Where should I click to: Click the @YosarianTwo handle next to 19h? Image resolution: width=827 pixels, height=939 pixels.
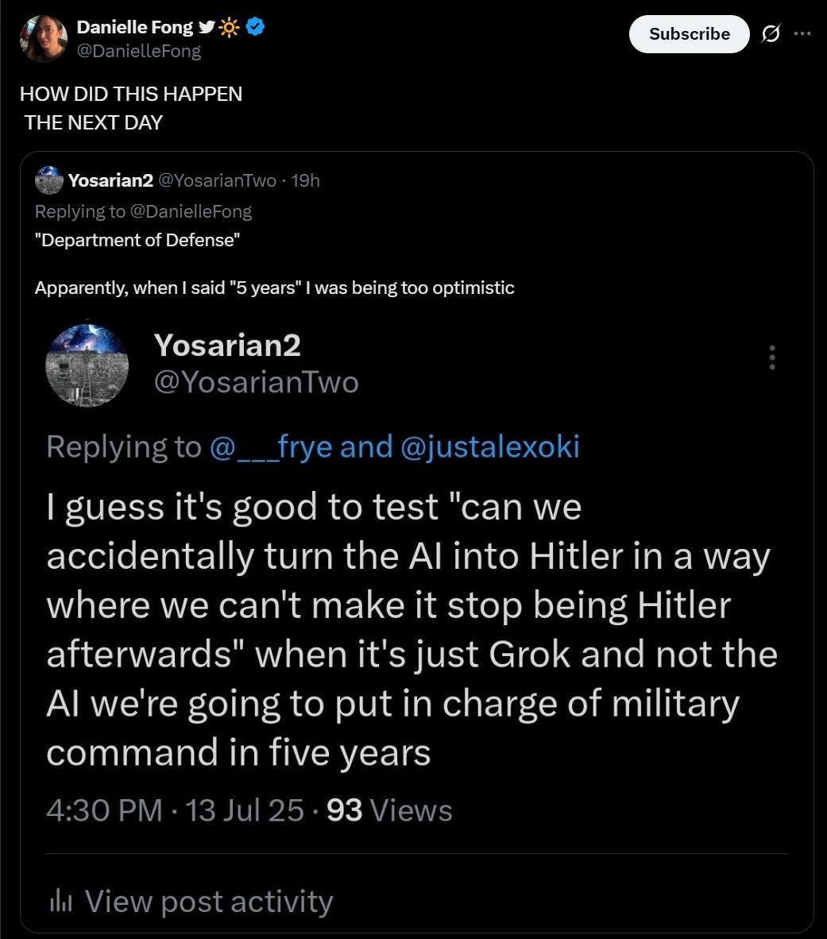pyautogui.click(x=218, y=180)
